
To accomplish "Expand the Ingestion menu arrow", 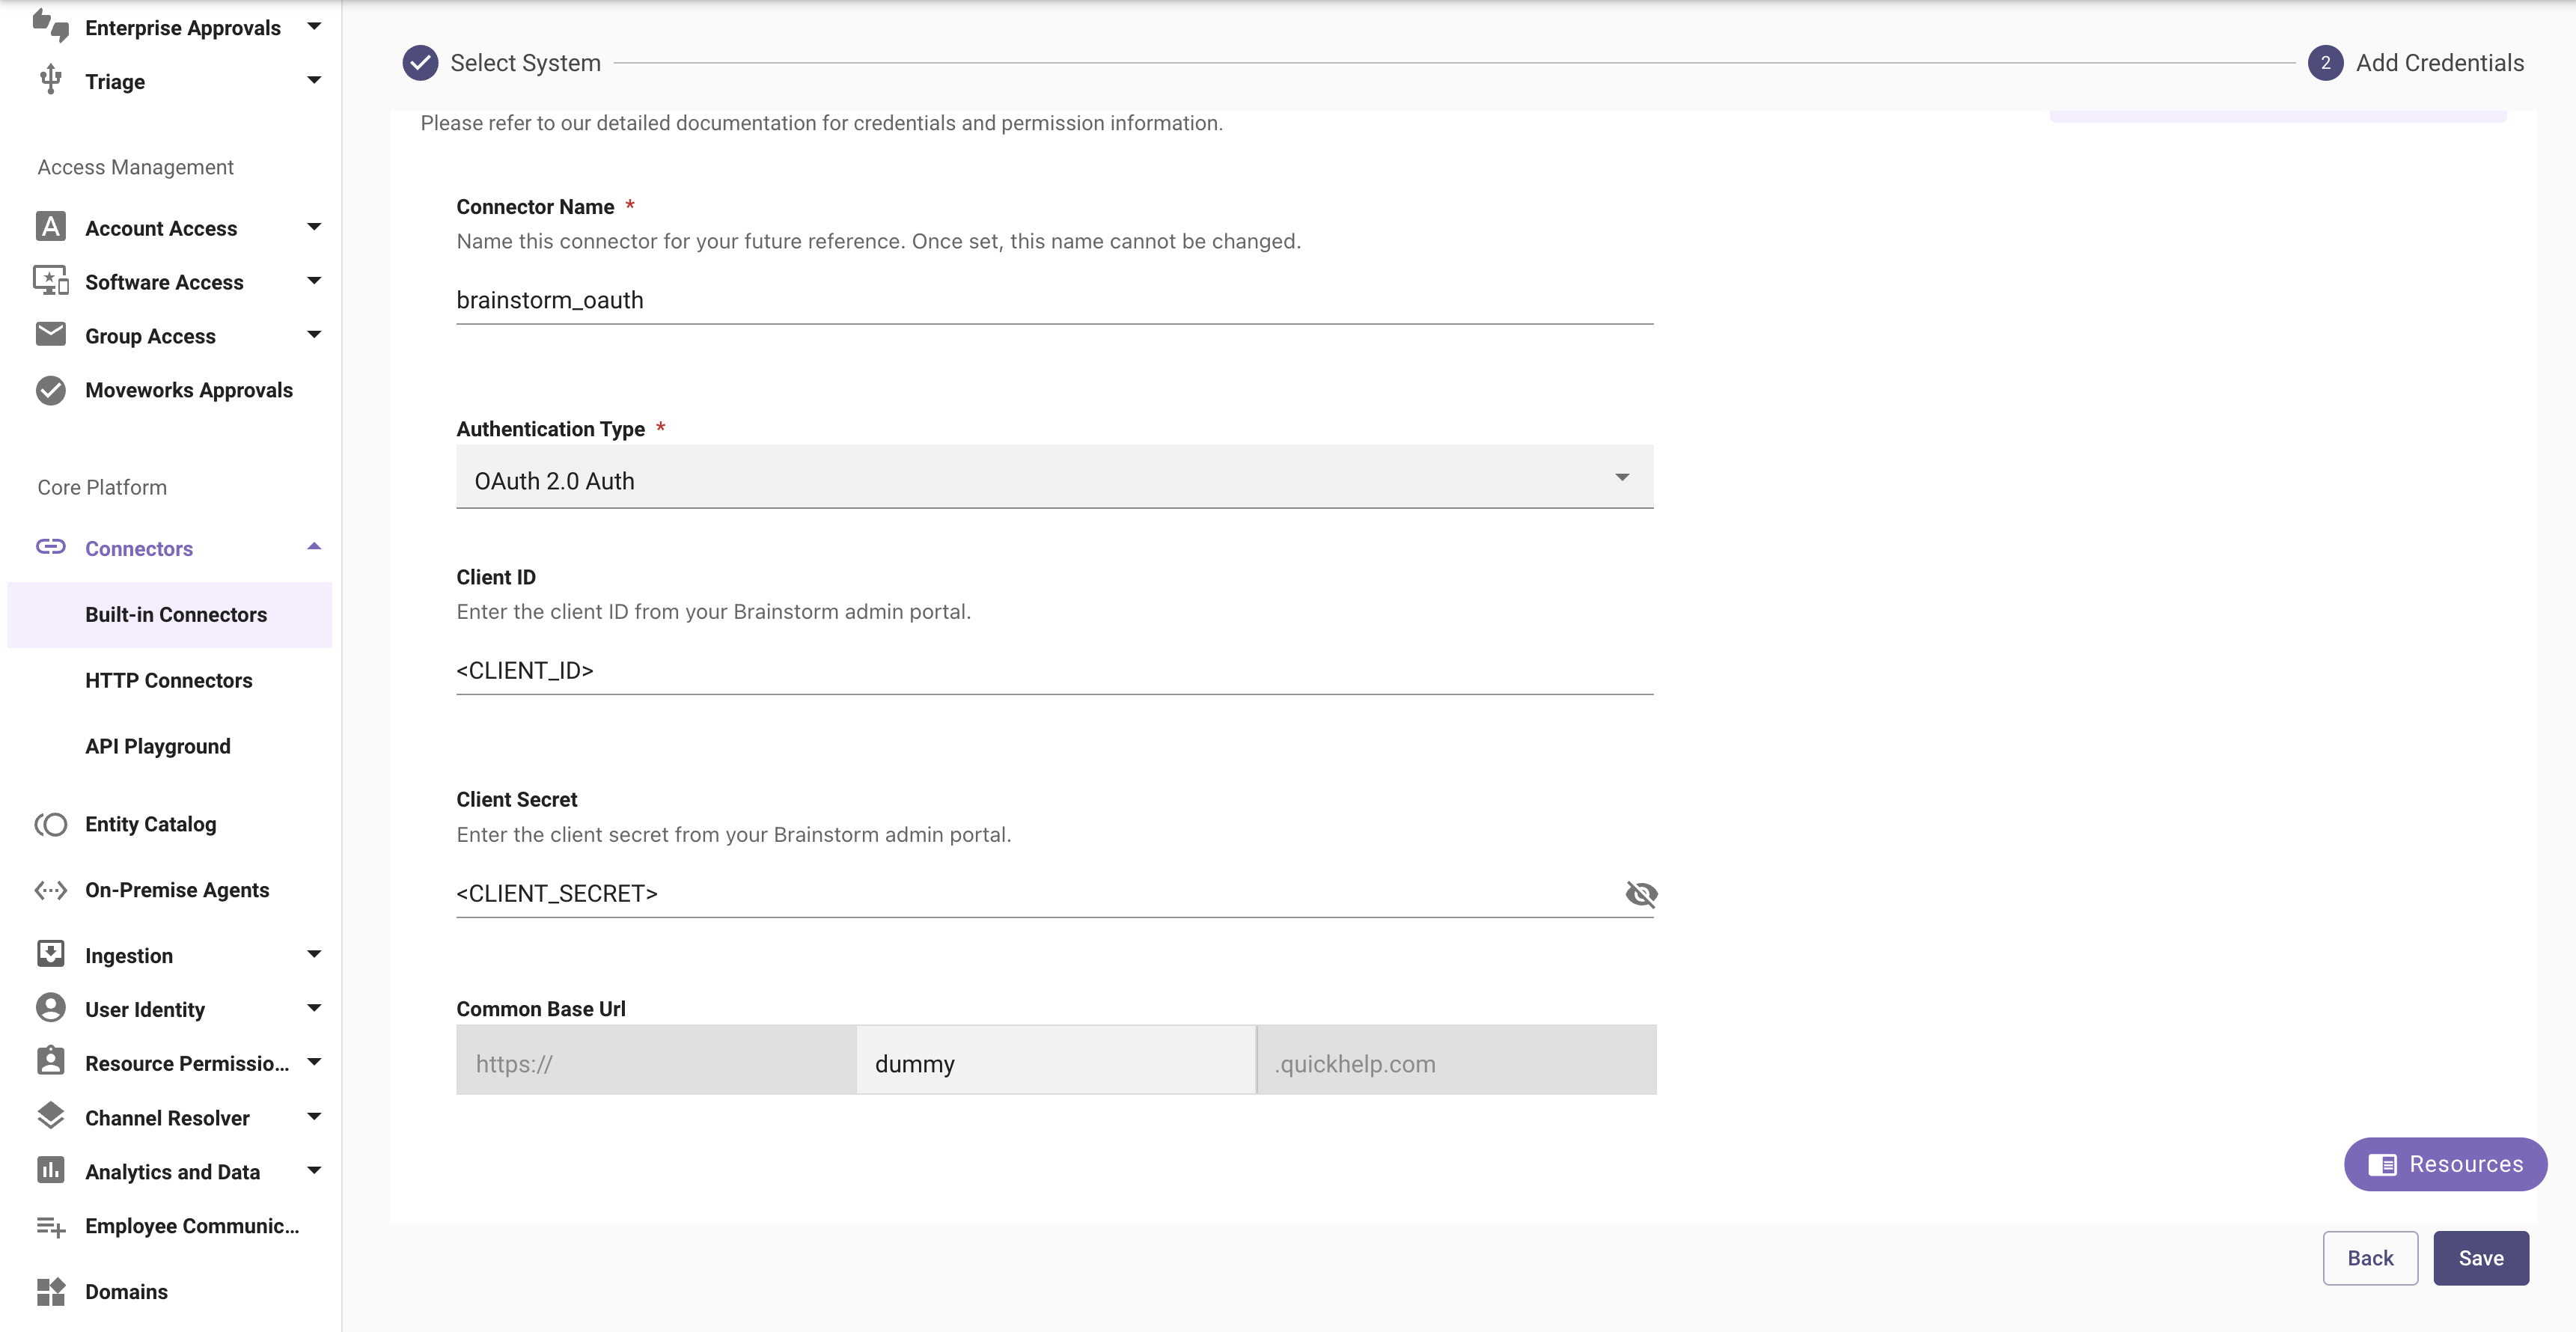I will pos(314,954).
